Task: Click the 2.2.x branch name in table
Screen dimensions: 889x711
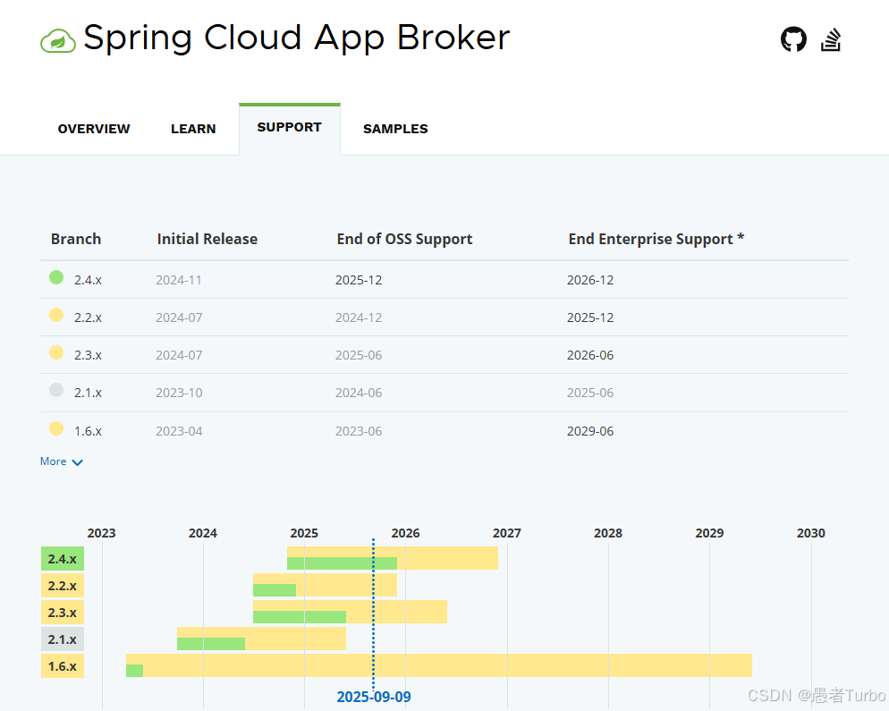Action: [x=88, y=317]
